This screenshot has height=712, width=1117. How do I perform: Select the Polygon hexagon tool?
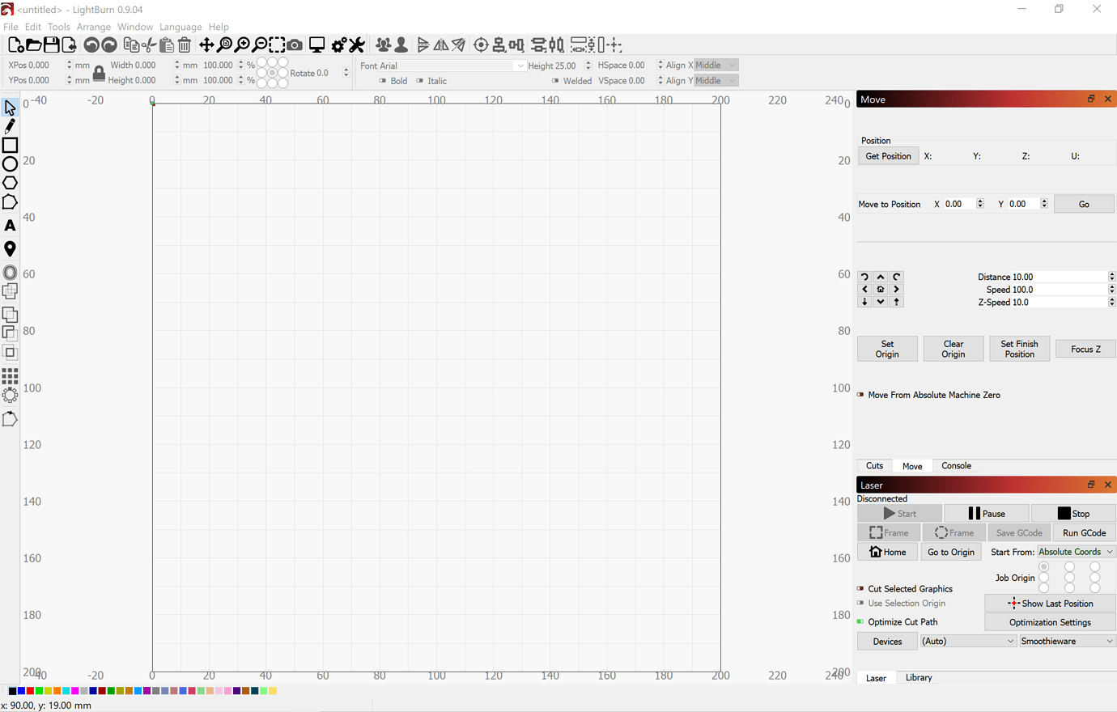(x=10, y=183)
